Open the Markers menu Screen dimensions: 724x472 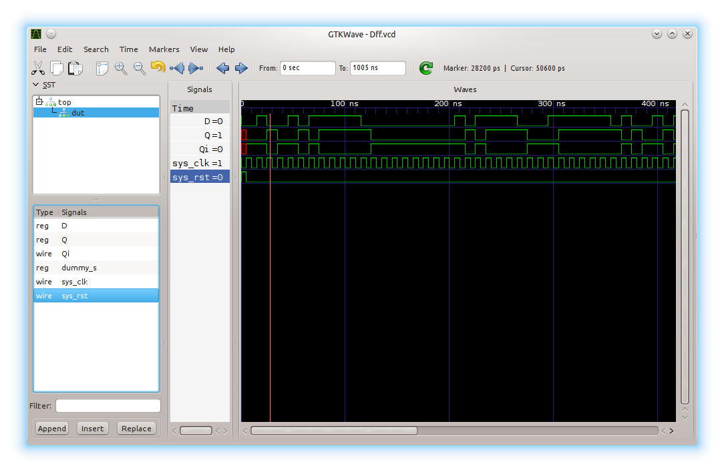tap(164, 49)
